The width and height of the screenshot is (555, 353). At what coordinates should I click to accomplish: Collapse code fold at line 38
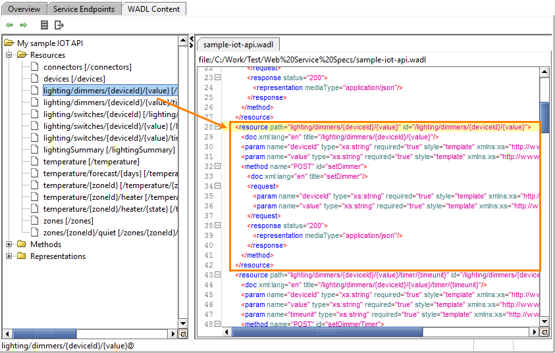click(218, 225)
